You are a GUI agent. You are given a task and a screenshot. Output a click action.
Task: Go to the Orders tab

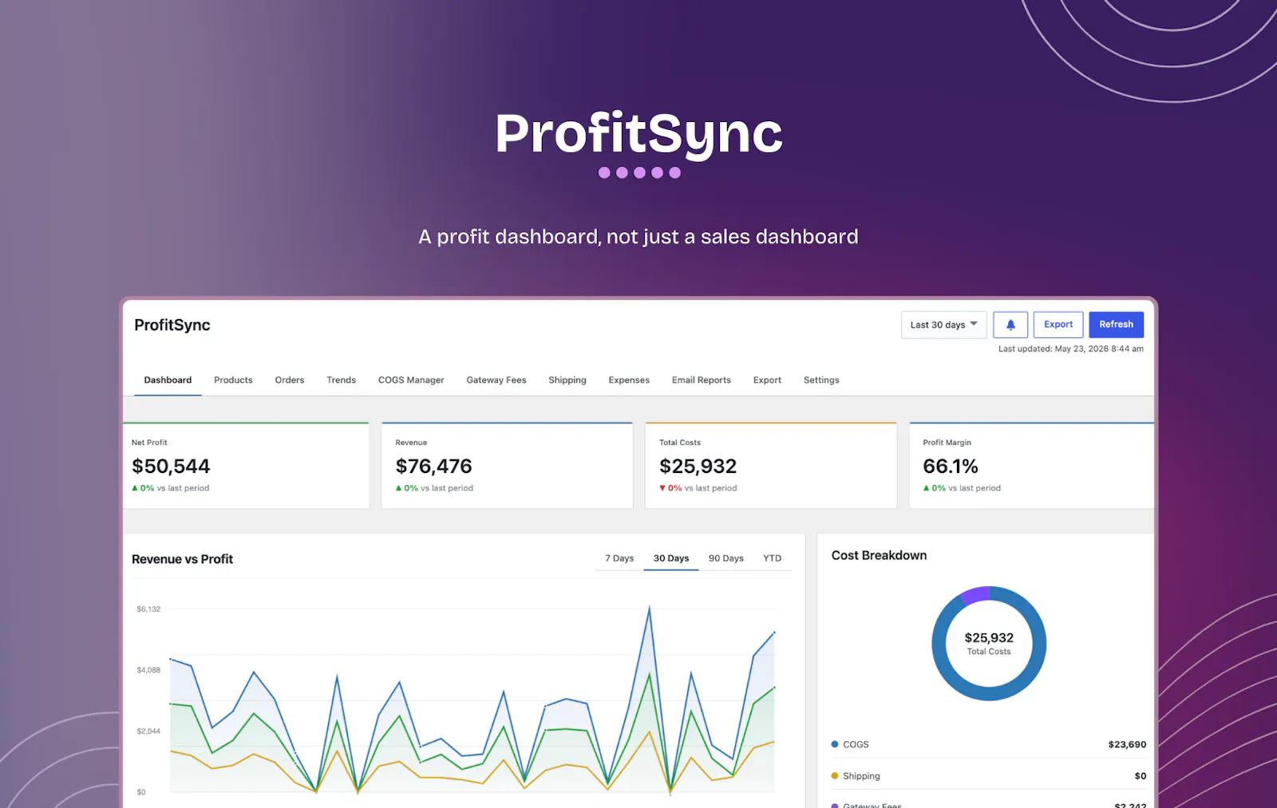290,380
